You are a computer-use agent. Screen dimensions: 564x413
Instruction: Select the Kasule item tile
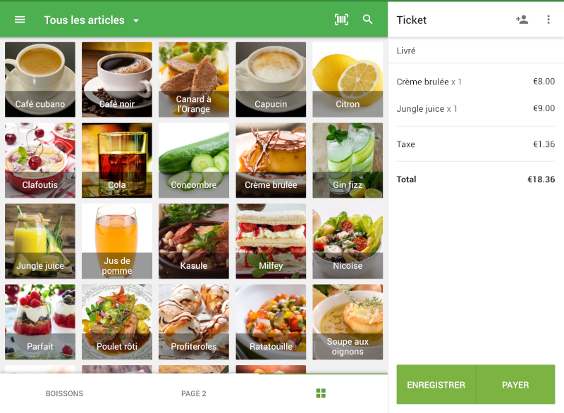pos(193,241)
